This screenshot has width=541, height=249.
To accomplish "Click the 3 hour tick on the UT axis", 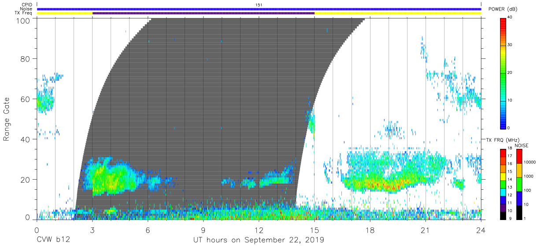I will [93, 229].
